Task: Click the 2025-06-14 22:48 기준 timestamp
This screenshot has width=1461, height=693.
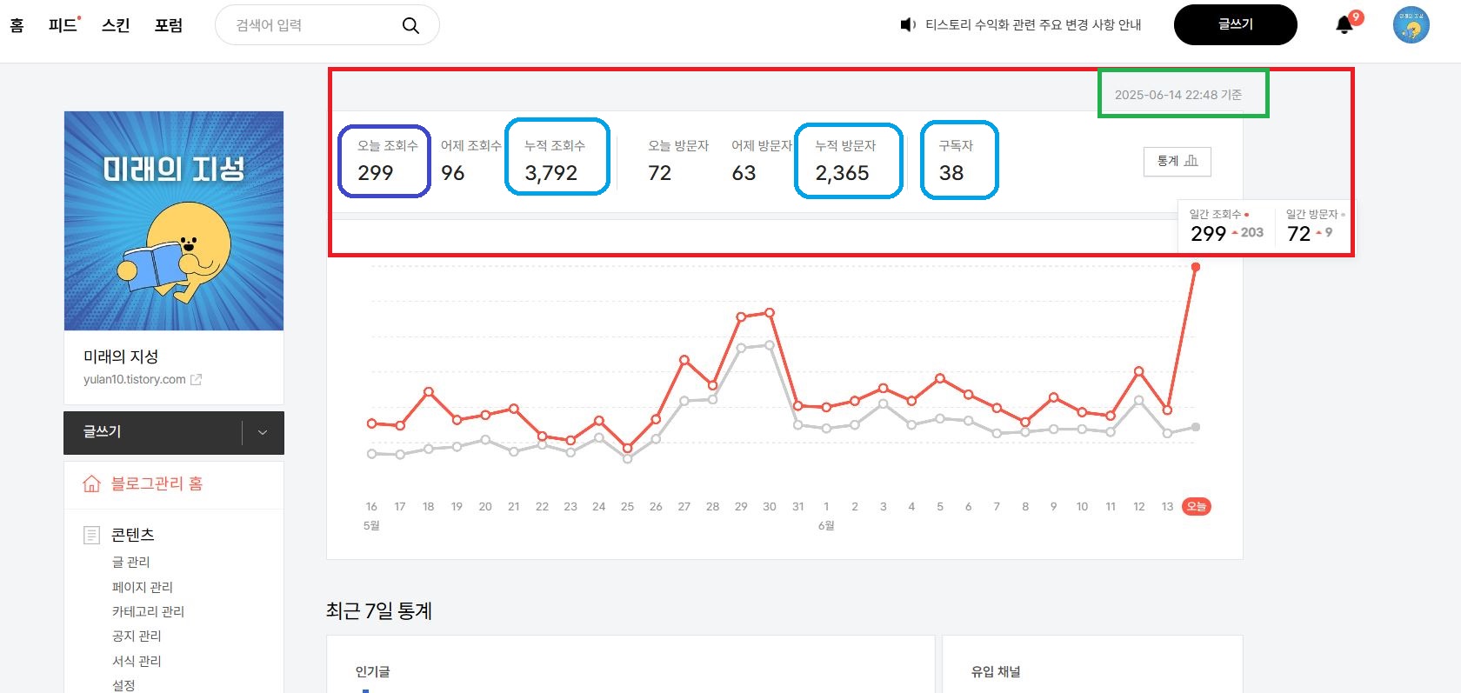Action: coord(1178,95)
